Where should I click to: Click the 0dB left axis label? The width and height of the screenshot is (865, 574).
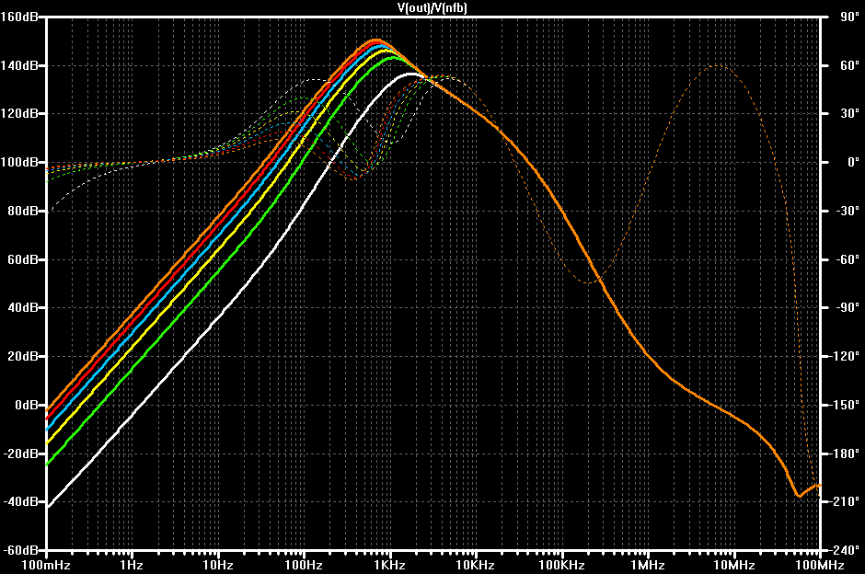(x=26, y=404)
